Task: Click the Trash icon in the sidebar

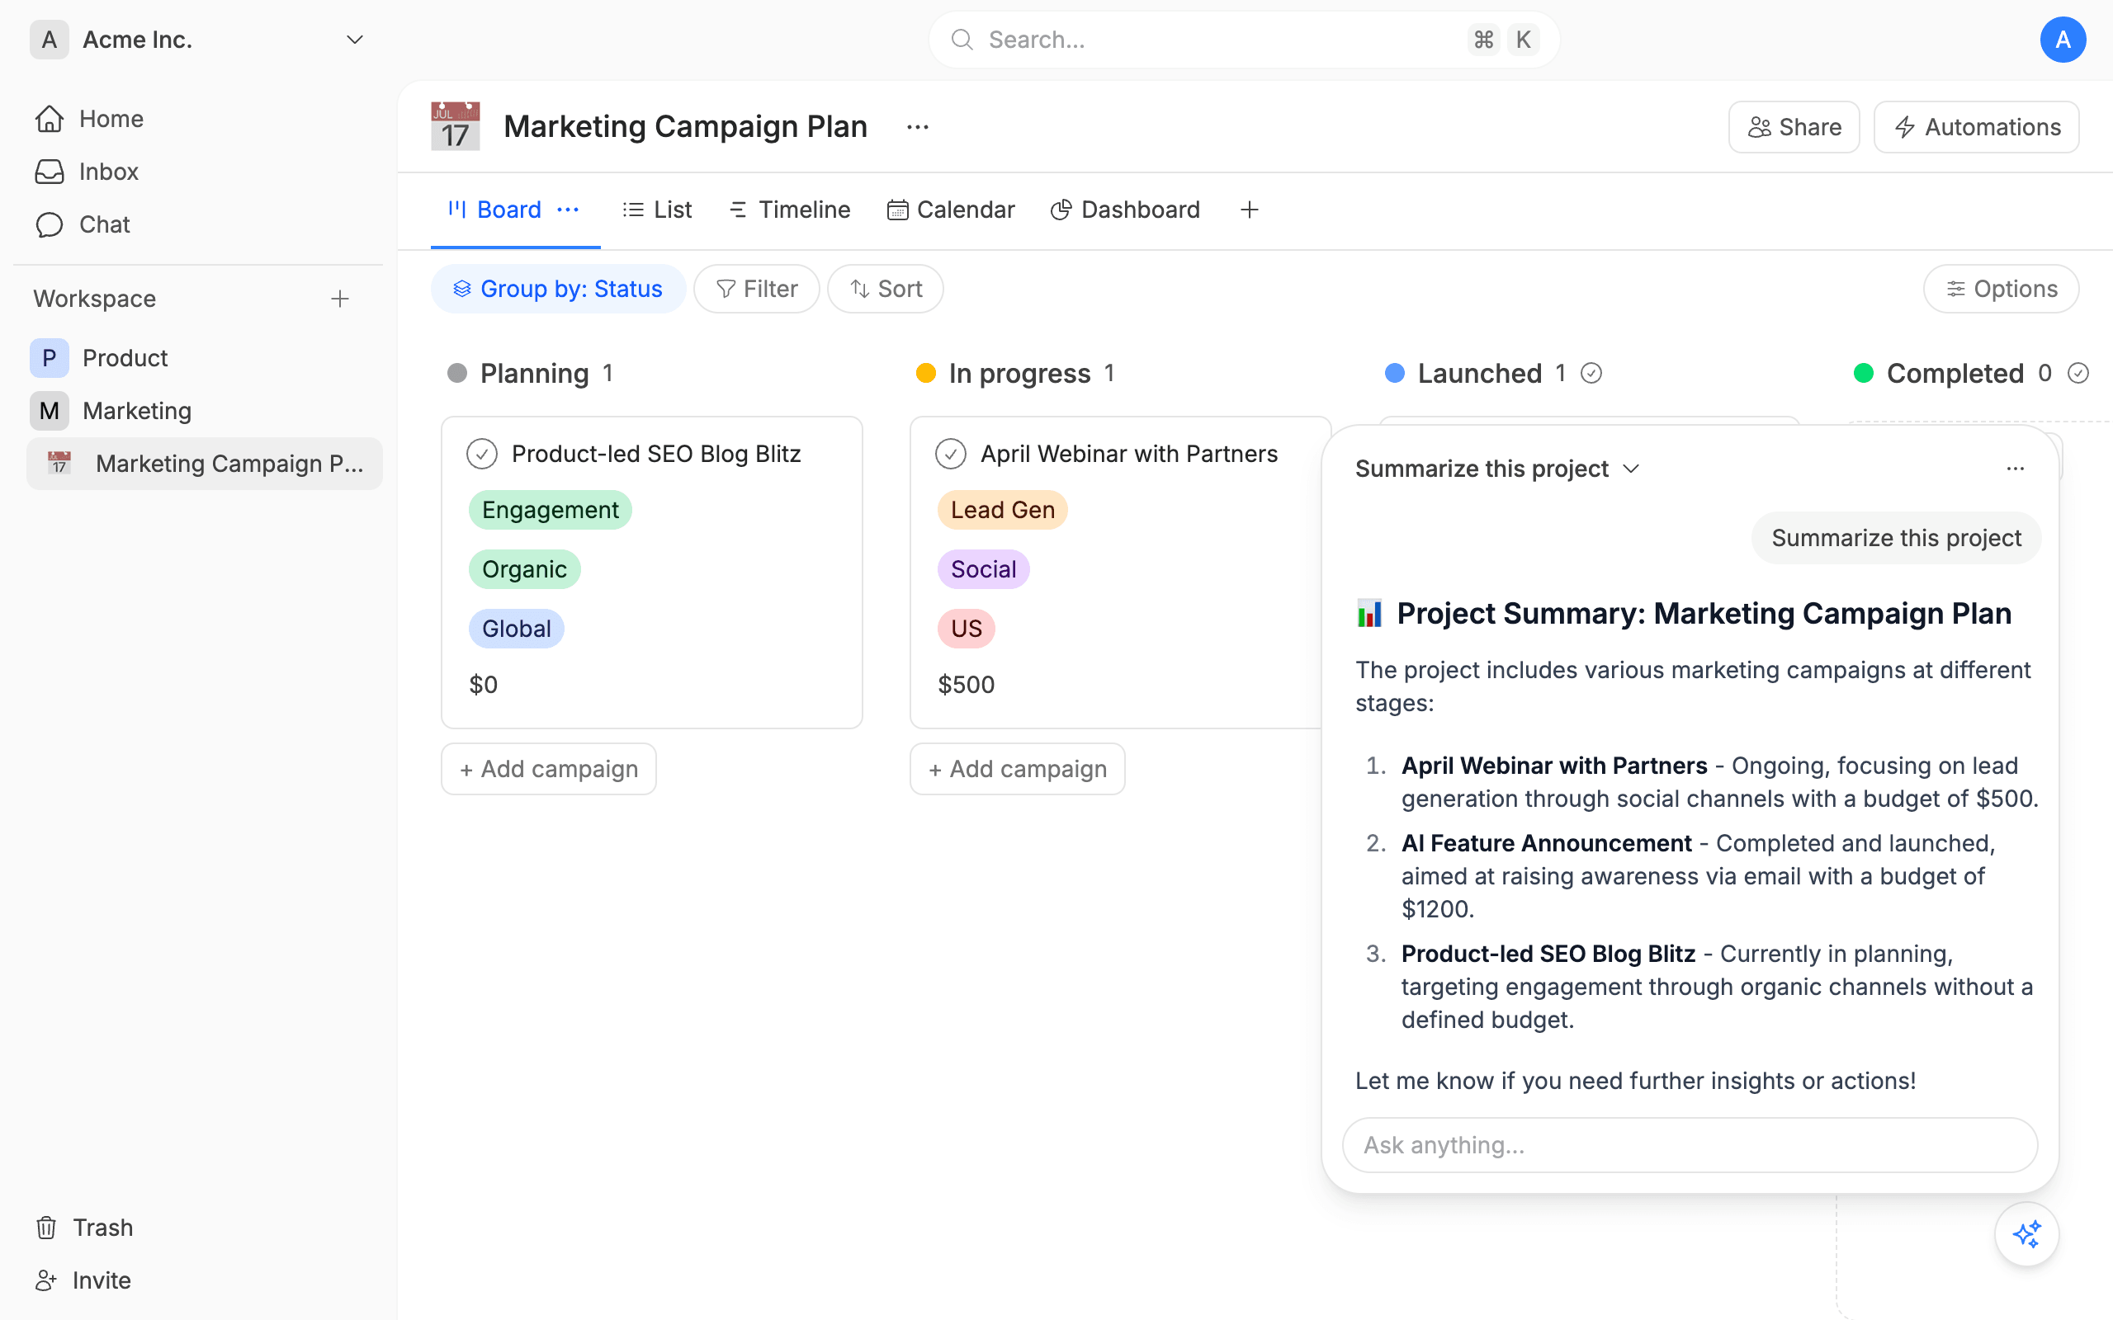Action: point(46,1228)
